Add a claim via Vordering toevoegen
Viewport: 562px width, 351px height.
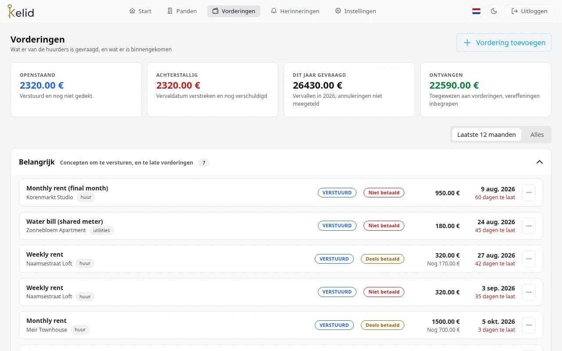point(504,43)
